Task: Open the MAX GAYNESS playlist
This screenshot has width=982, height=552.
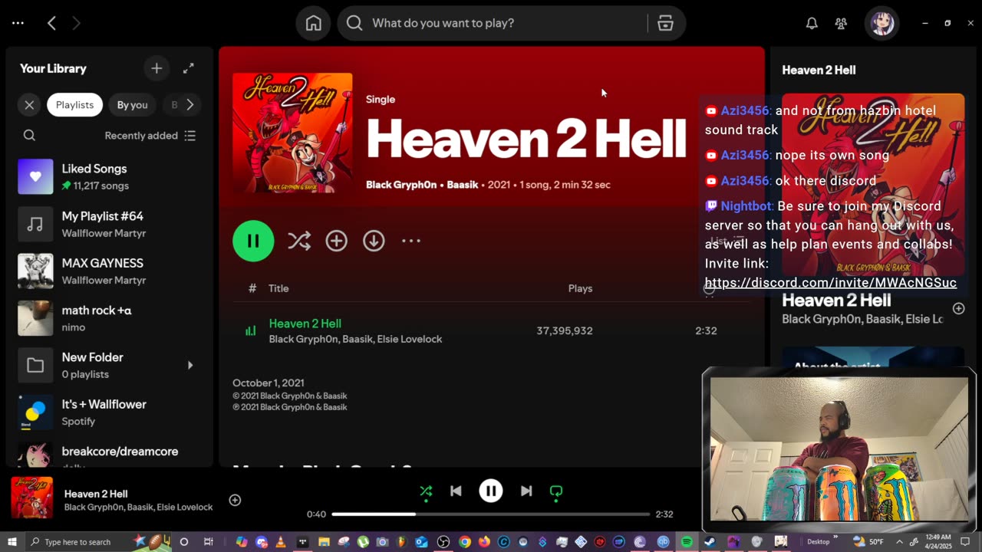Action: pyautogui.click(x=109, y=271)
